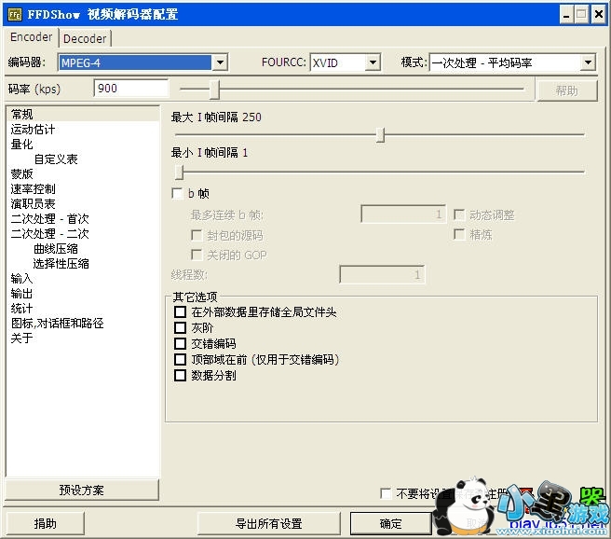Enable the b 帧 checkbox
611x539 pixels.
click(177, 193)
